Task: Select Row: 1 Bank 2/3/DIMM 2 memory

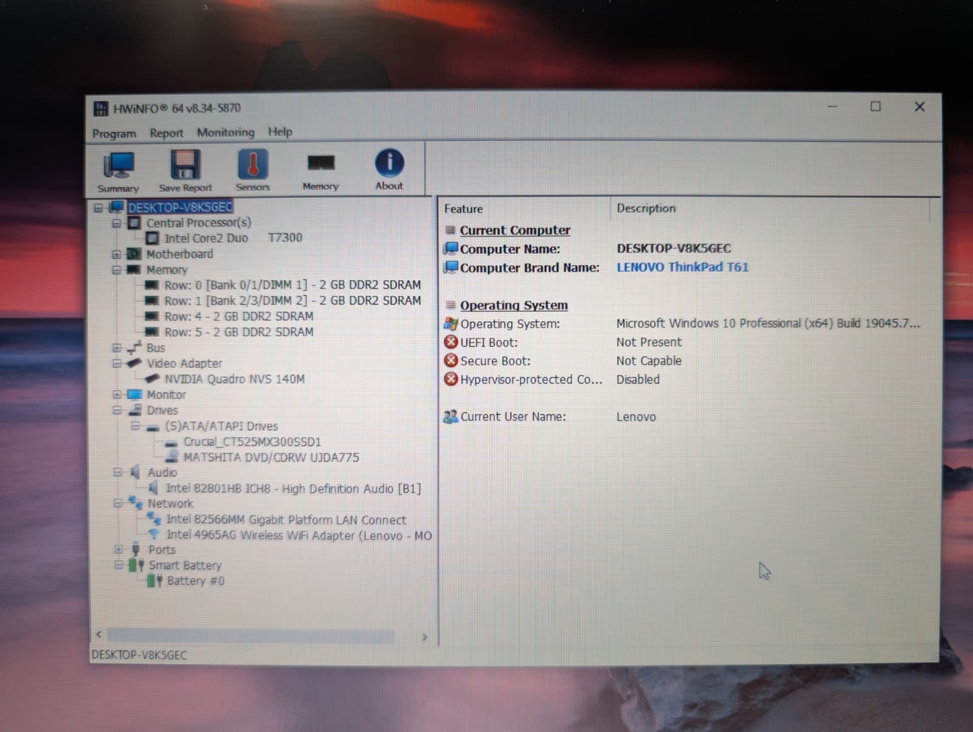Action: [293, 301]
